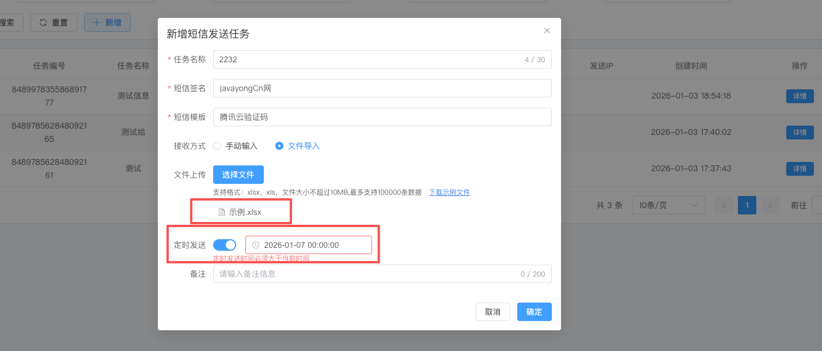Click the plus icon on 新增 button
This screenshot has height=351, width=822.
(x=96, y=22)
